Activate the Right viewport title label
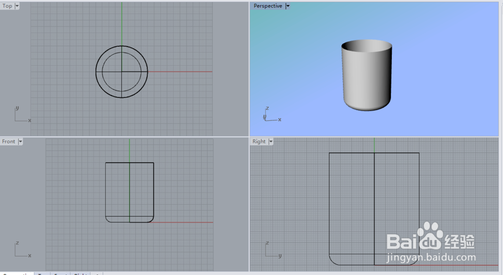This screenshot has height=275, width=503. pyautogui.click(x=259, y=142)
